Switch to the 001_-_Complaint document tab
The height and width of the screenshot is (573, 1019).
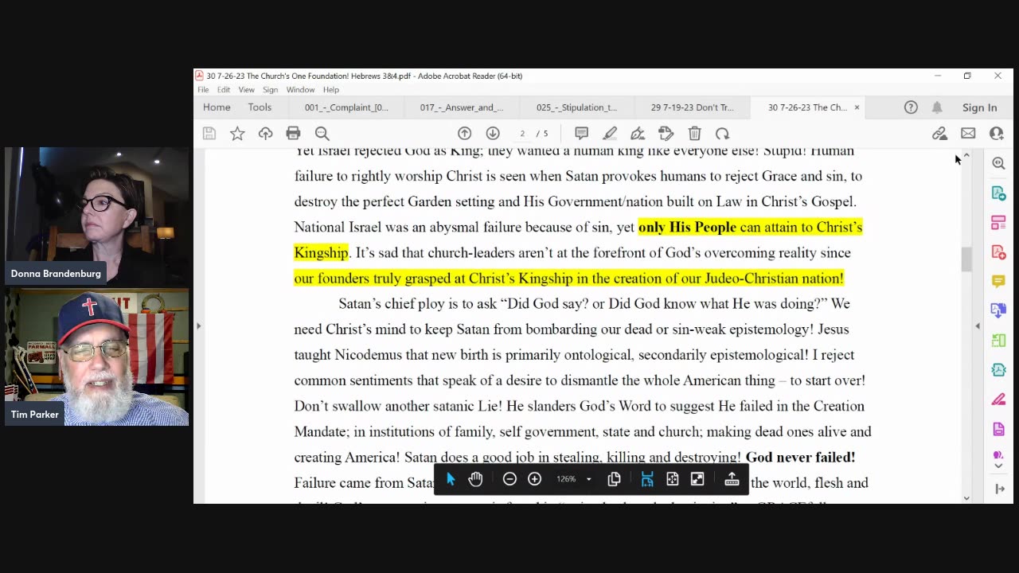pos(346,107)
